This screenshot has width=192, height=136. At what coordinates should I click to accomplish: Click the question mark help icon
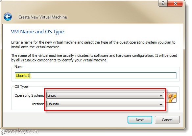tap(163, 3)
